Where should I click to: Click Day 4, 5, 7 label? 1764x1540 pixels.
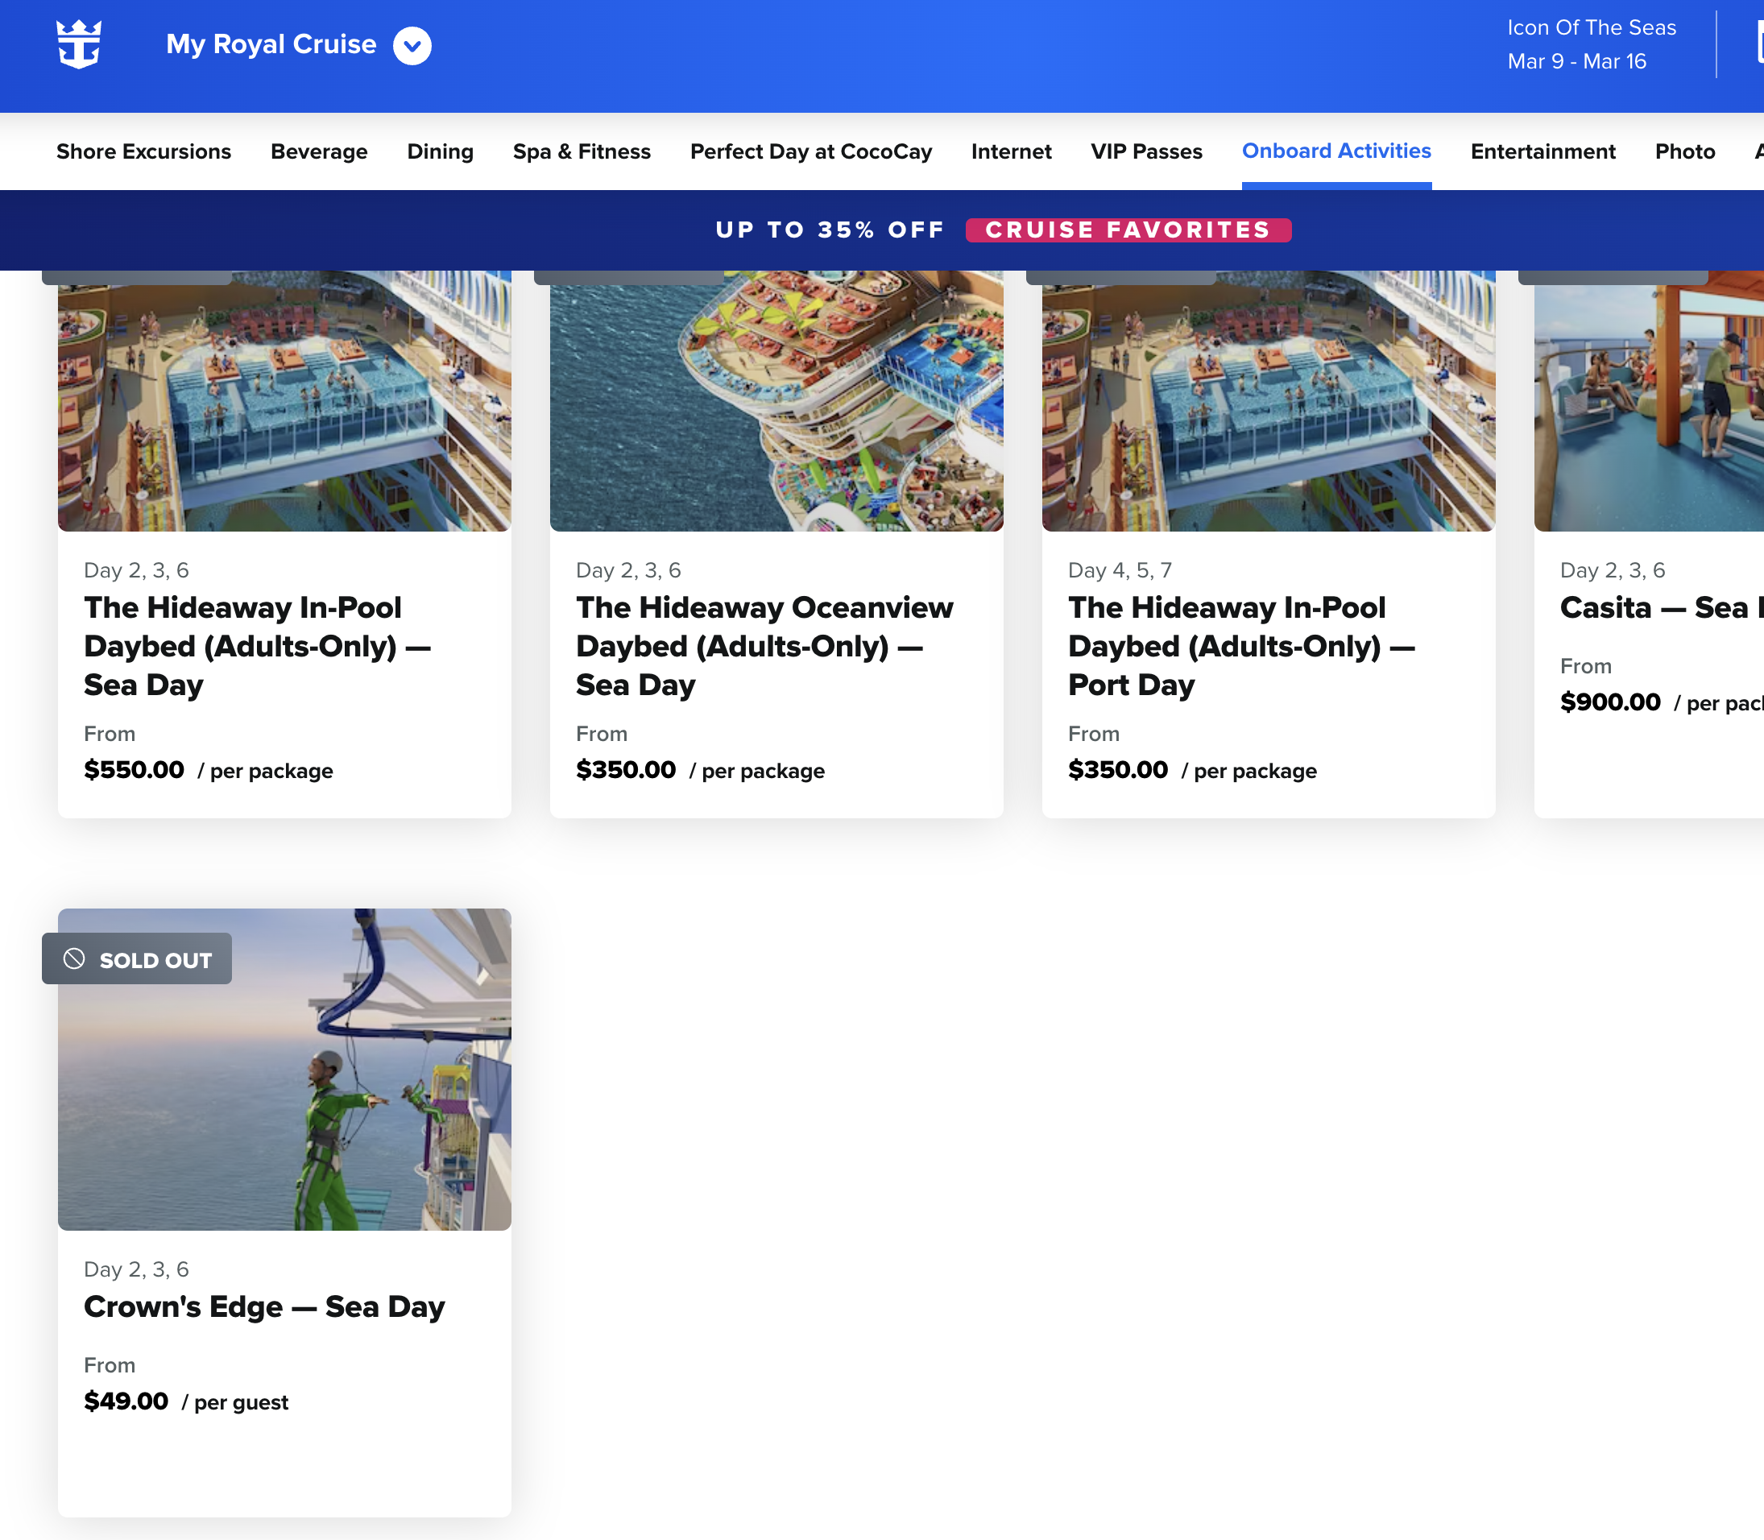point(1120,569)
